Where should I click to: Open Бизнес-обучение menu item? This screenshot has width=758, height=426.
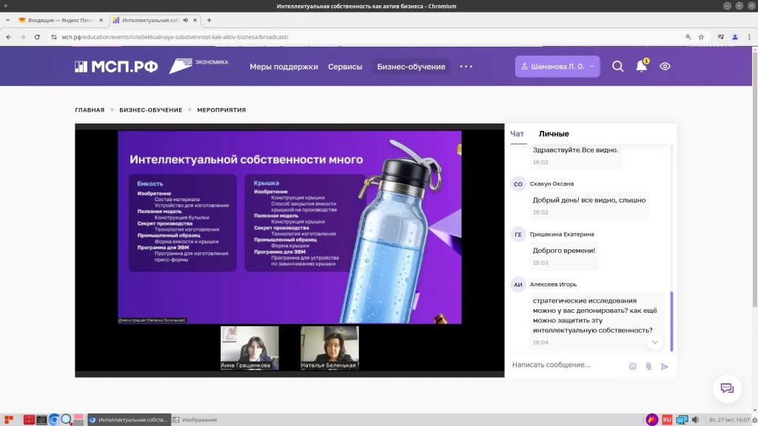tap(411, 67)
